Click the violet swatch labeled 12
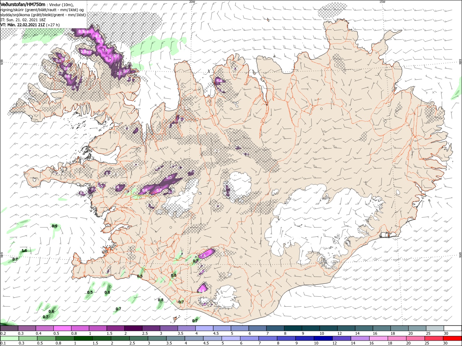Screen dimensions: 462x346 coord(341,338)
